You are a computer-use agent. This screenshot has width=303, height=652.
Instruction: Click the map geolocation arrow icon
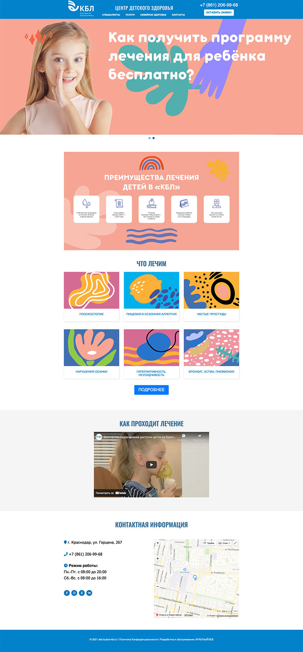[158, 543]
